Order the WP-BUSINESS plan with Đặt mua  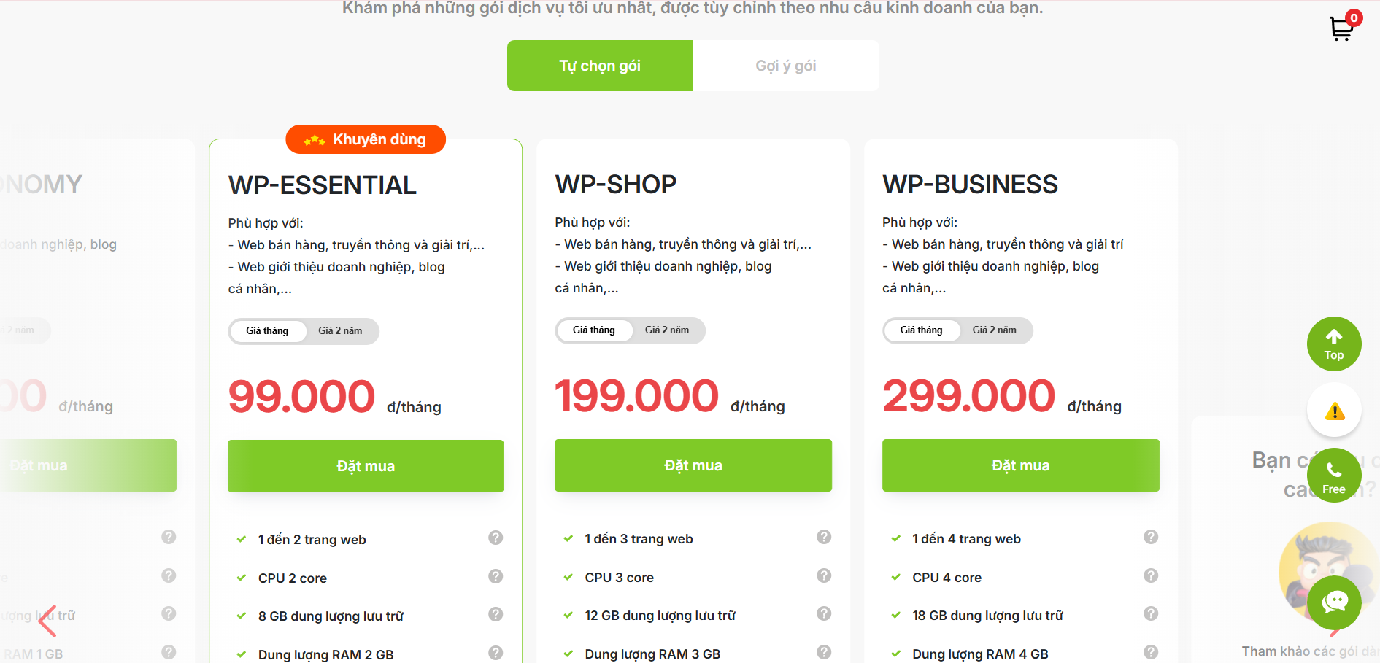1020,465
